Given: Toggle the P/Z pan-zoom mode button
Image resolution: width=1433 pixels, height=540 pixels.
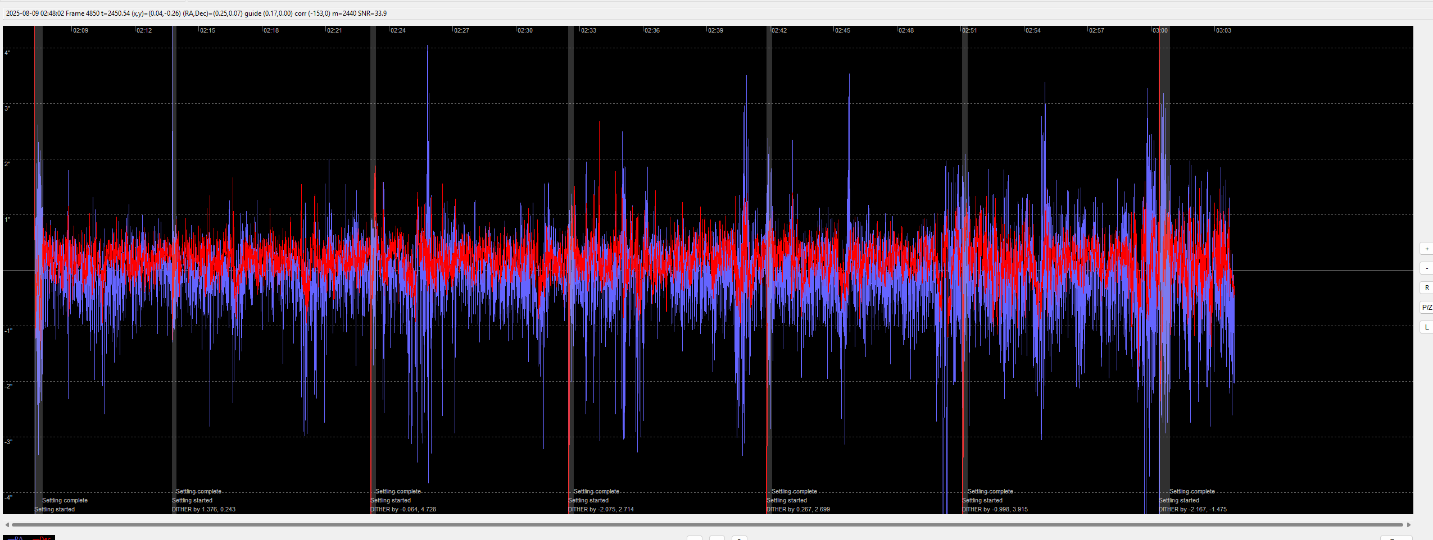Looking at the screenshot, I should point(1426,308).
